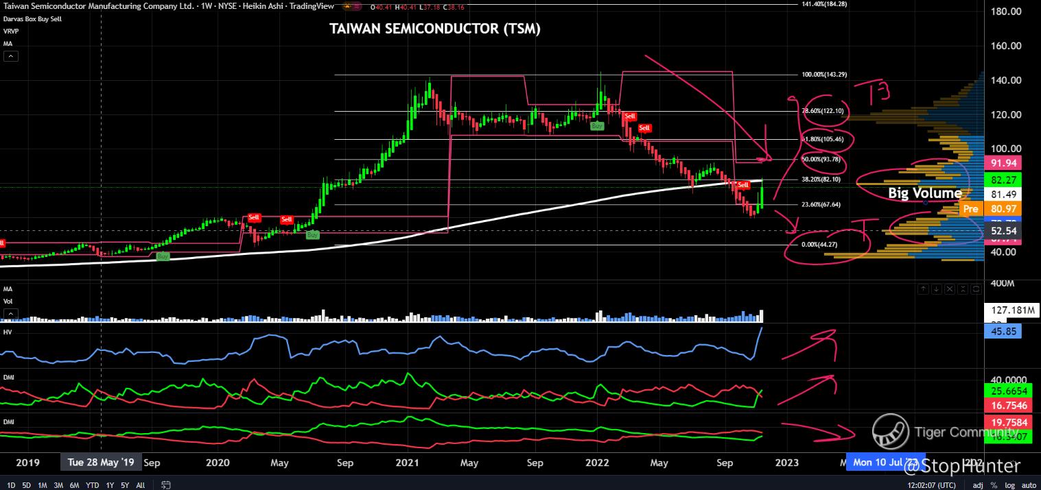
Task: Select the 1D time range
Action: coord(11,485)
